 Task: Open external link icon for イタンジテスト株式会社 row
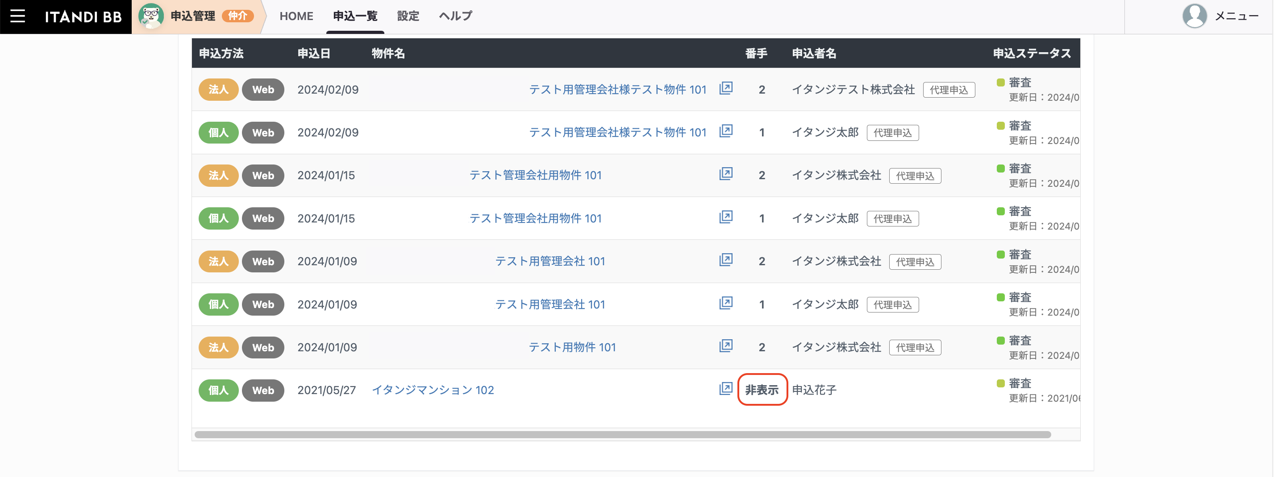pos(725,88)
